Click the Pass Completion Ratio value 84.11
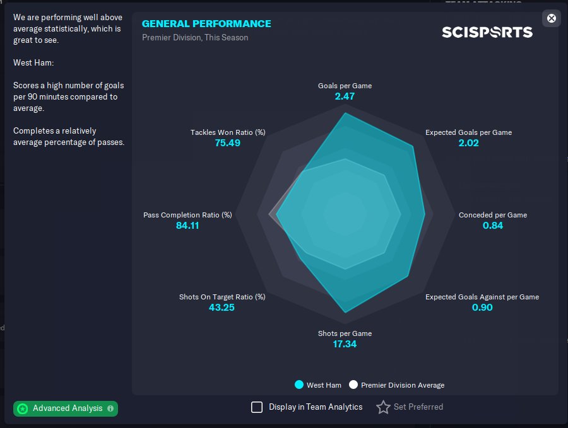Screen dimensions: 568x428 pos(187,226)
